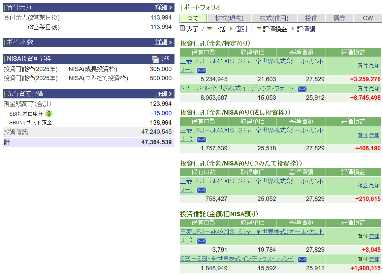Click the table icon next to 表示
This screenshot has height=274, width=383.
[182, 28]
